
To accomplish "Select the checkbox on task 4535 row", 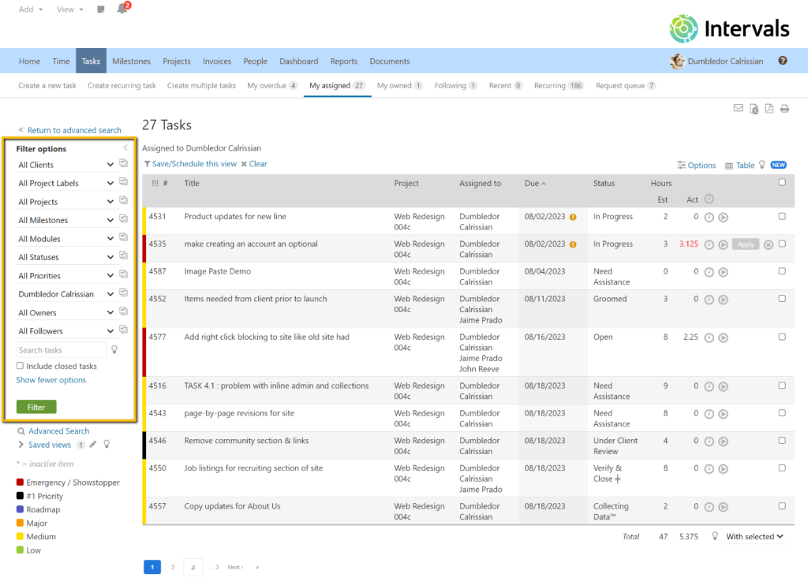I will coord(782,244).
